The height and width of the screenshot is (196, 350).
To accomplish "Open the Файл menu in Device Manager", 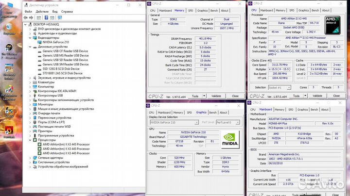I will tap(28, 12).
